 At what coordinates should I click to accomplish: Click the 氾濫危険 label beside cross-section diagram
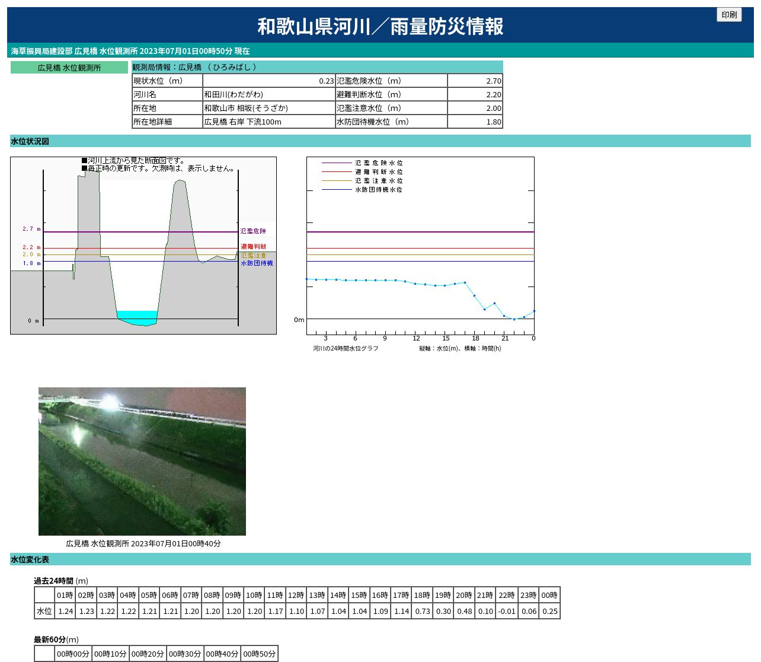[x=253, y=231]
